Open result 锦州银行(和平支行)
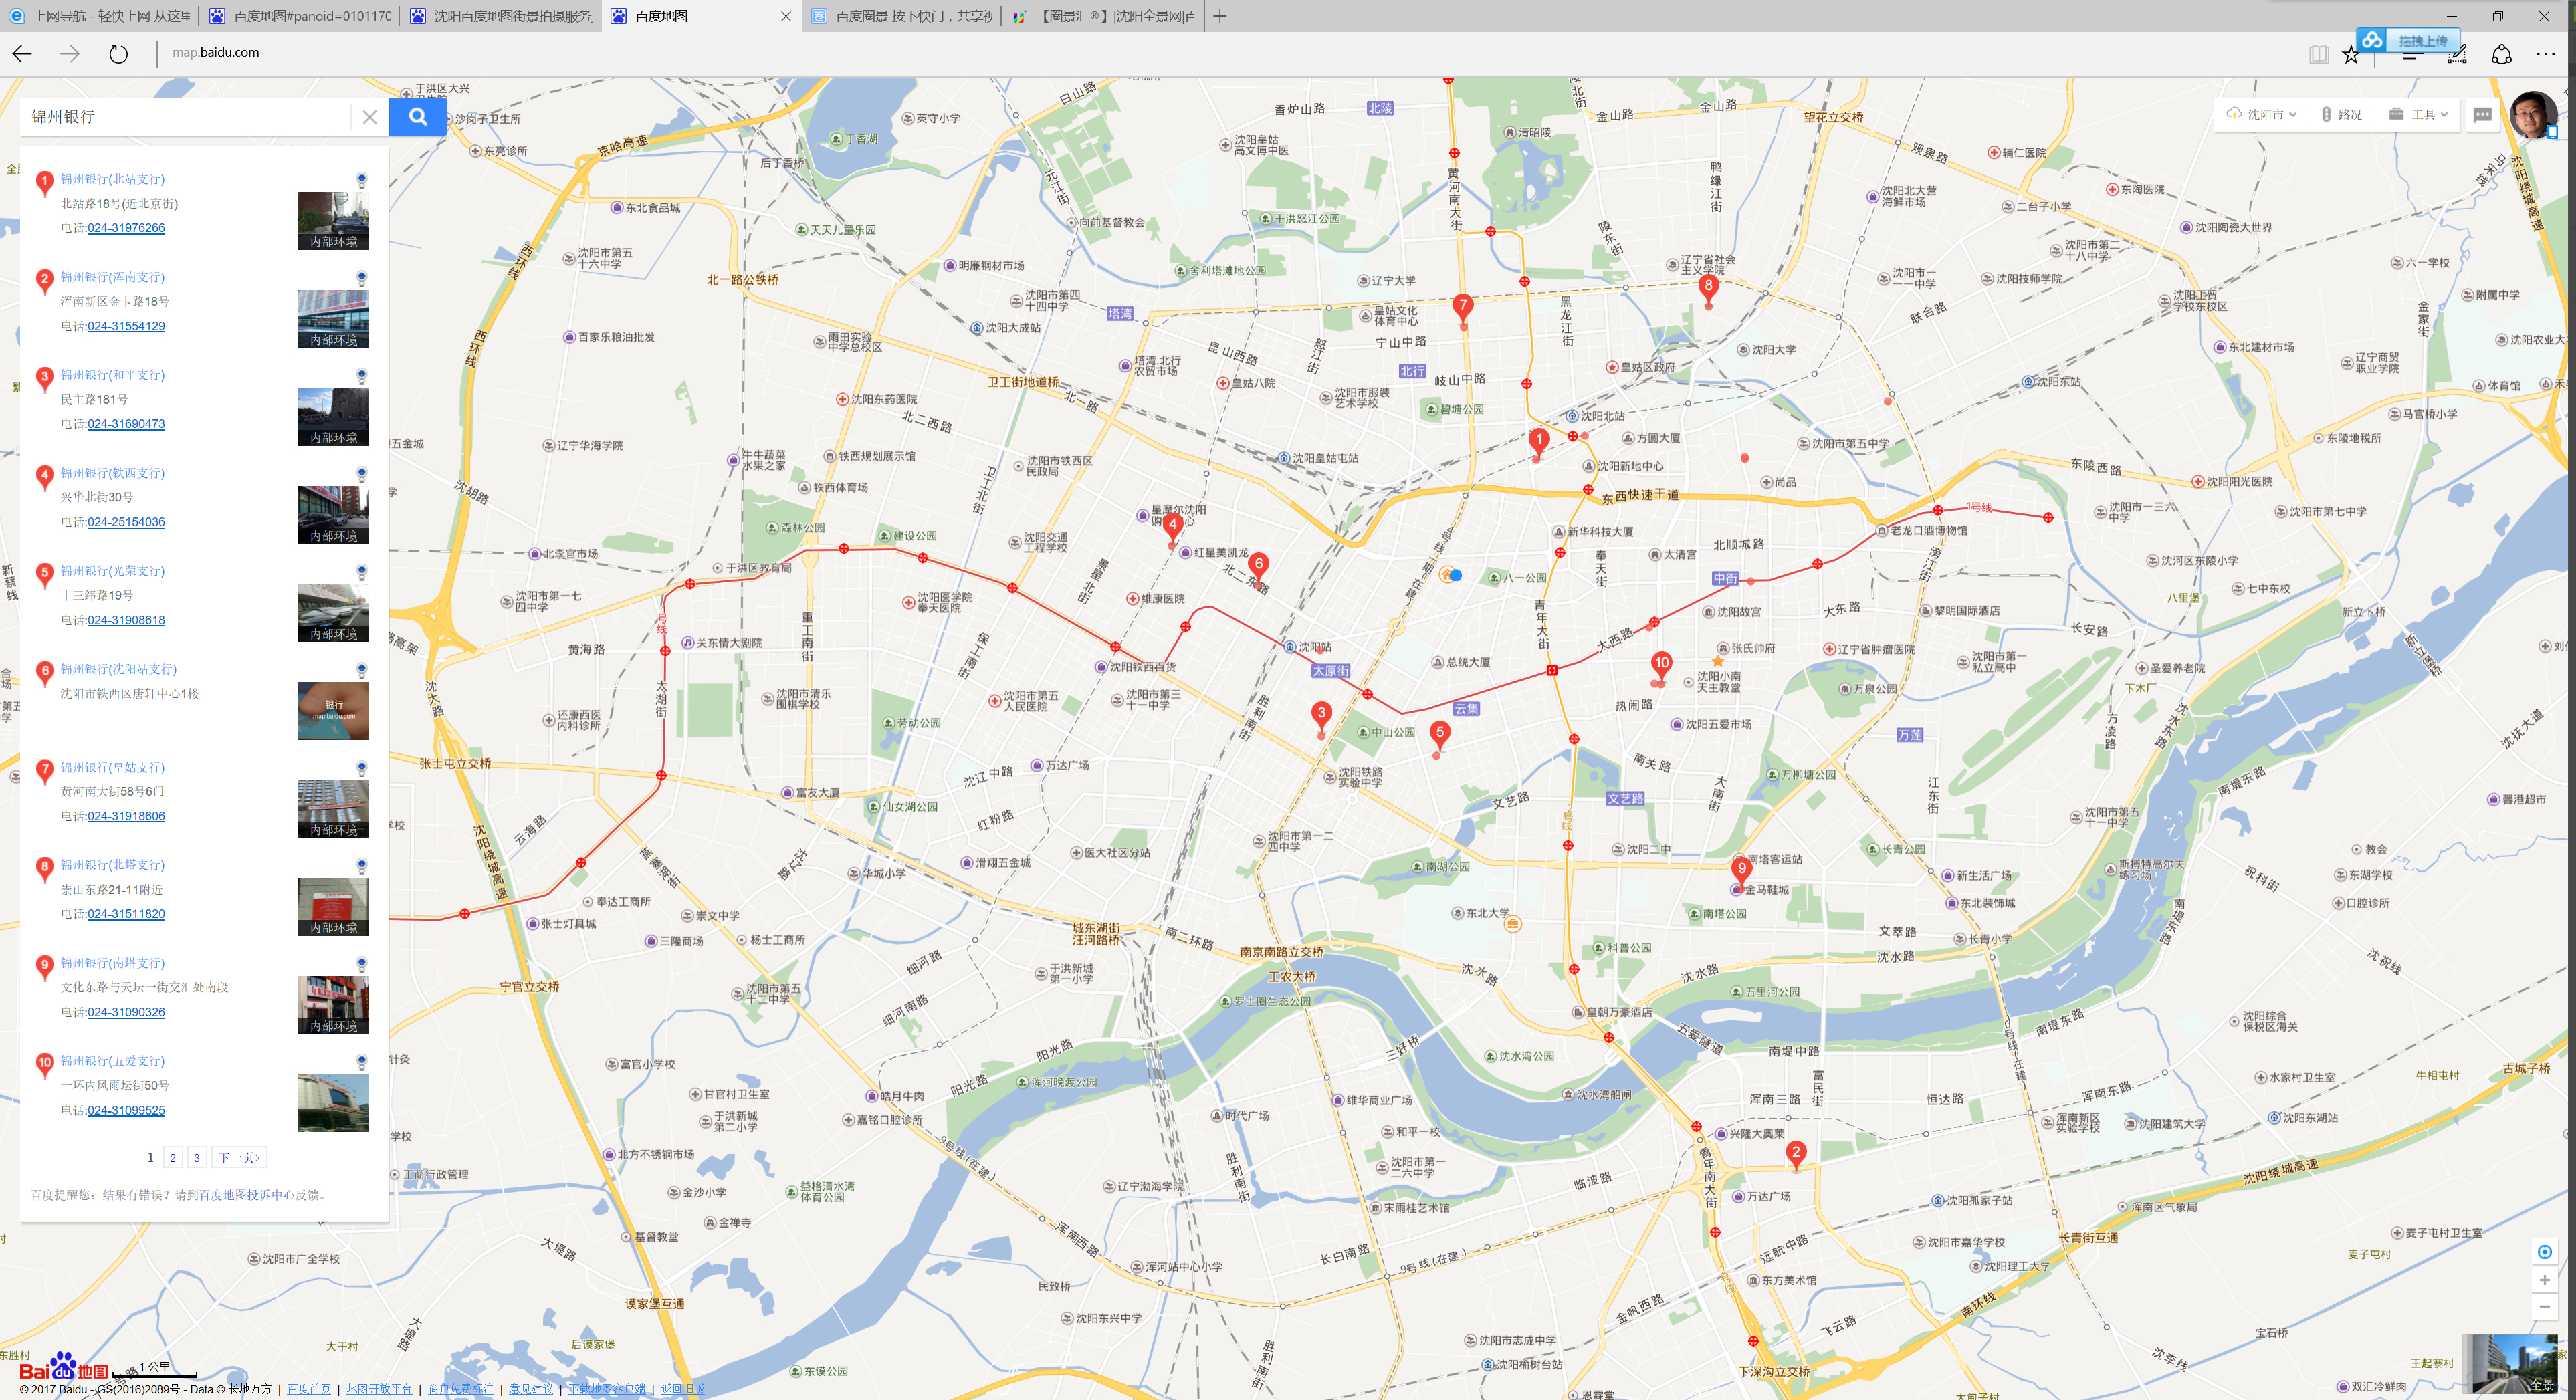 point(113,375)
